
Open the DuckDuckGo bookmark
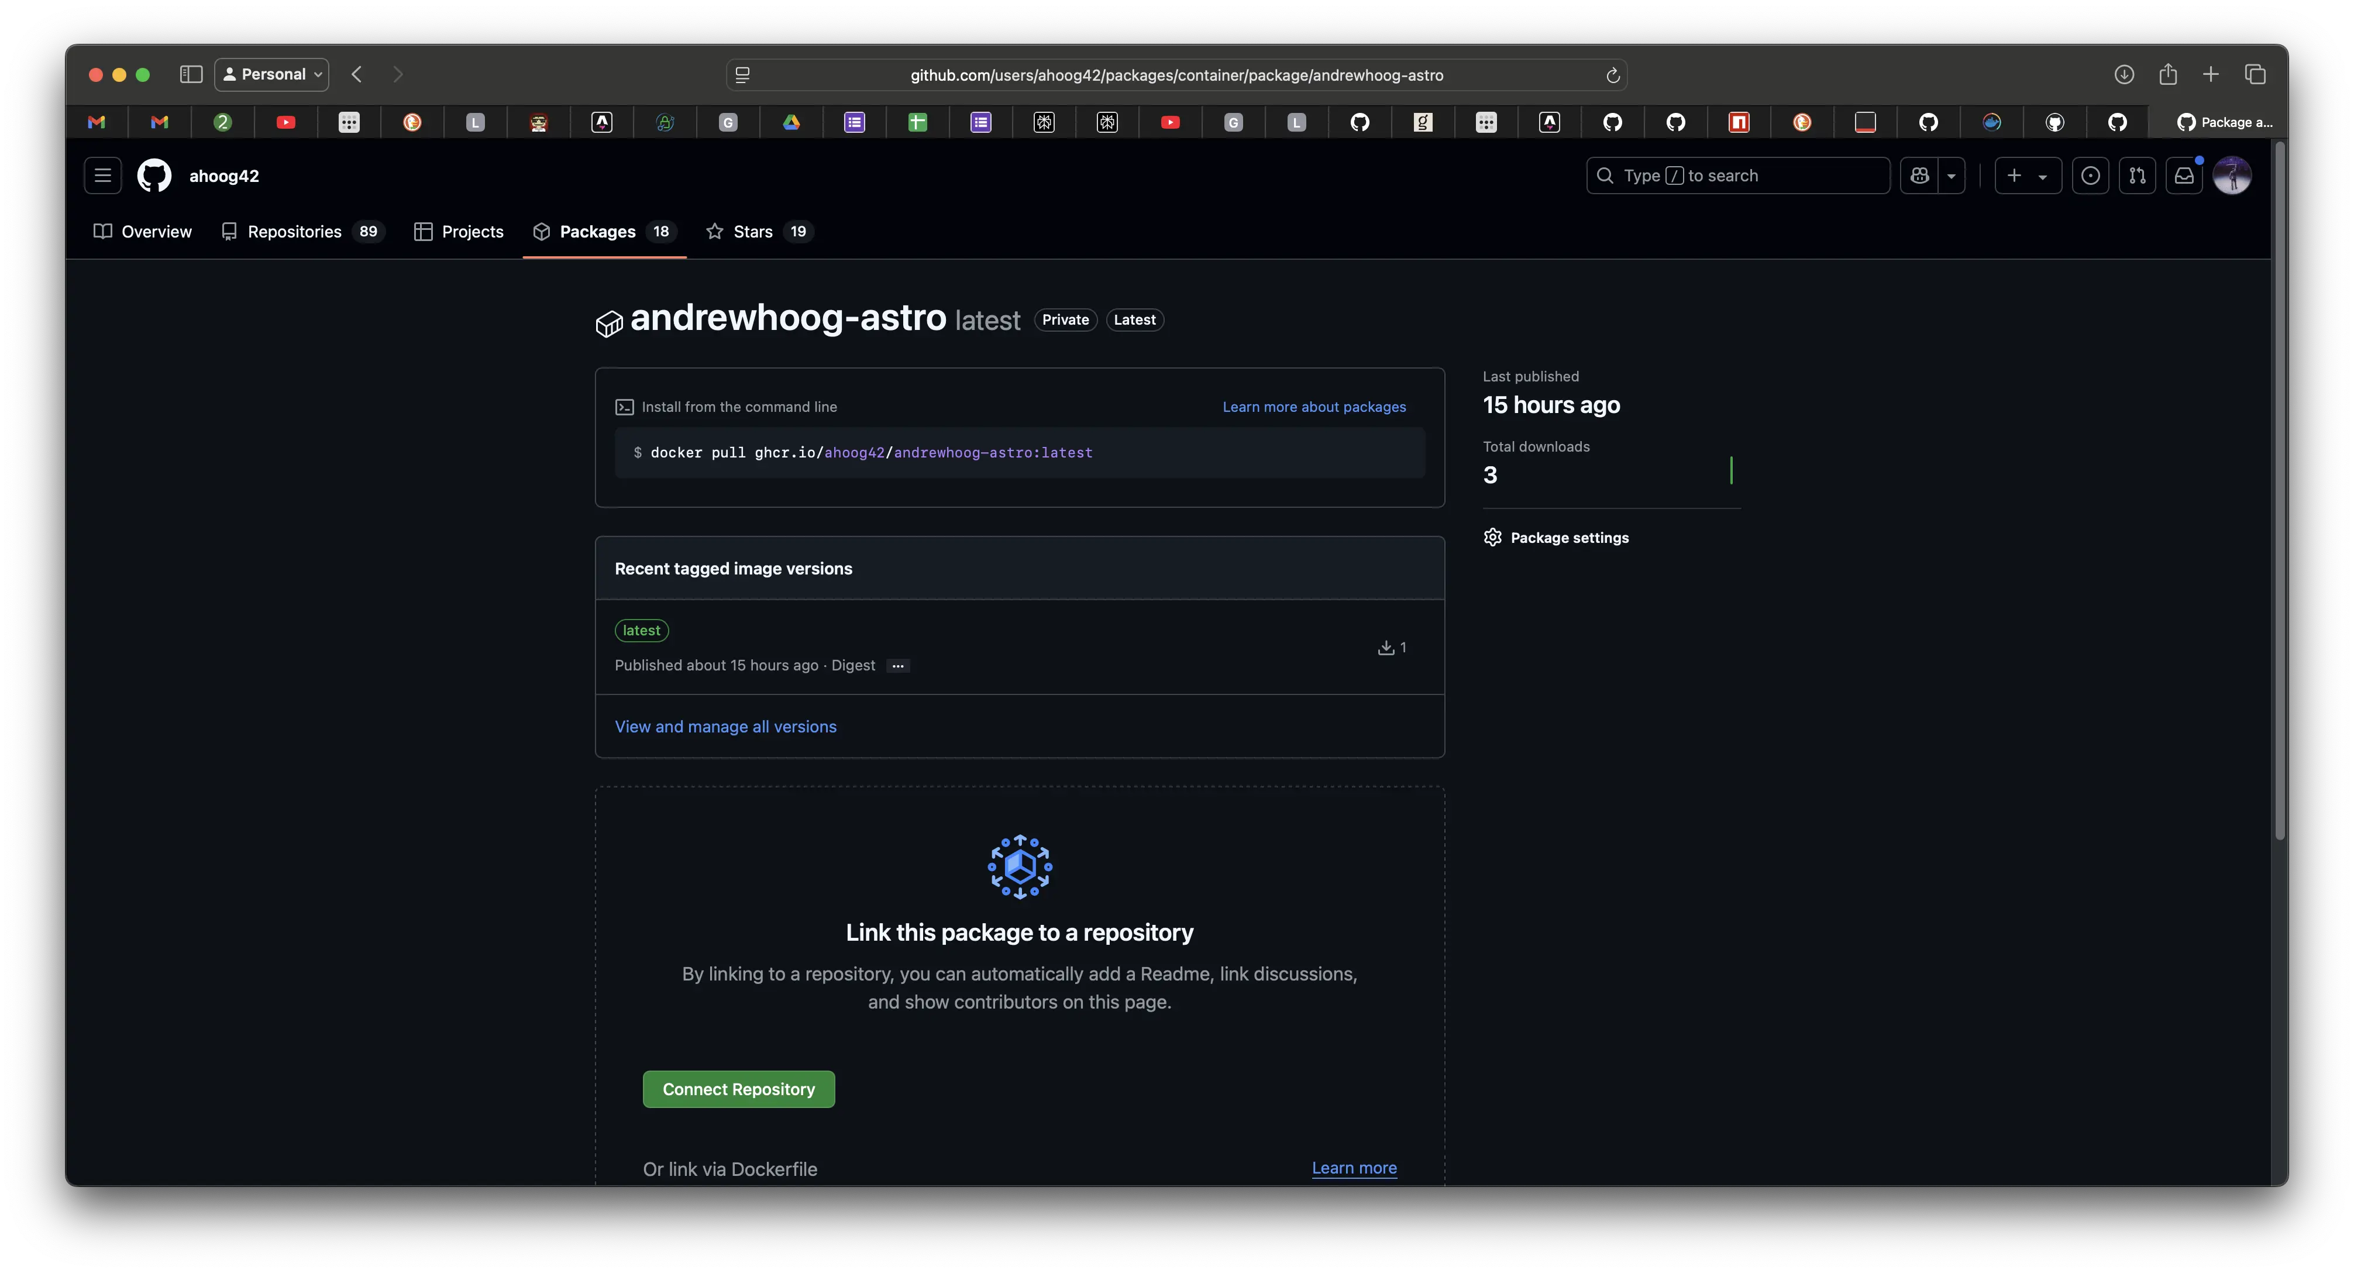tap(412, 122)
